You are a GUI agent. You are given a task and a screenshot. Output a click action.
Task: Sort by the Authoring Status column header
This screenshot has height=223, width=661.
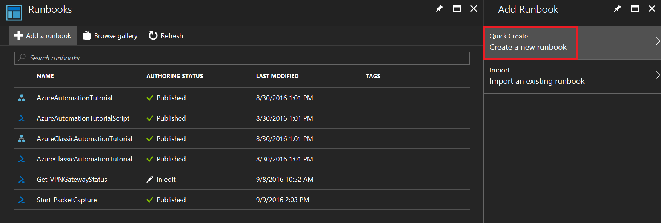coord(174,76)
